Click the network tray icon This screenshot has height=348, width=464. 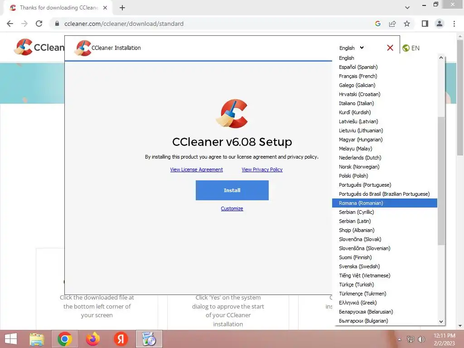(x=411, y=339)
